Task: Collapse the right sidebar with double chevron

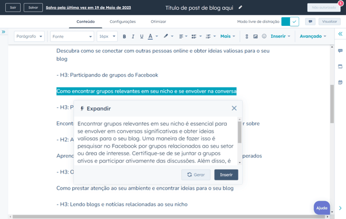Action: pyautogui.click(x=340, y=34)
